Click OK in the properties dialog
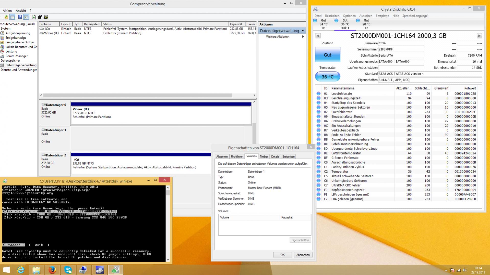The image size is (490, 275). point(282,255)
